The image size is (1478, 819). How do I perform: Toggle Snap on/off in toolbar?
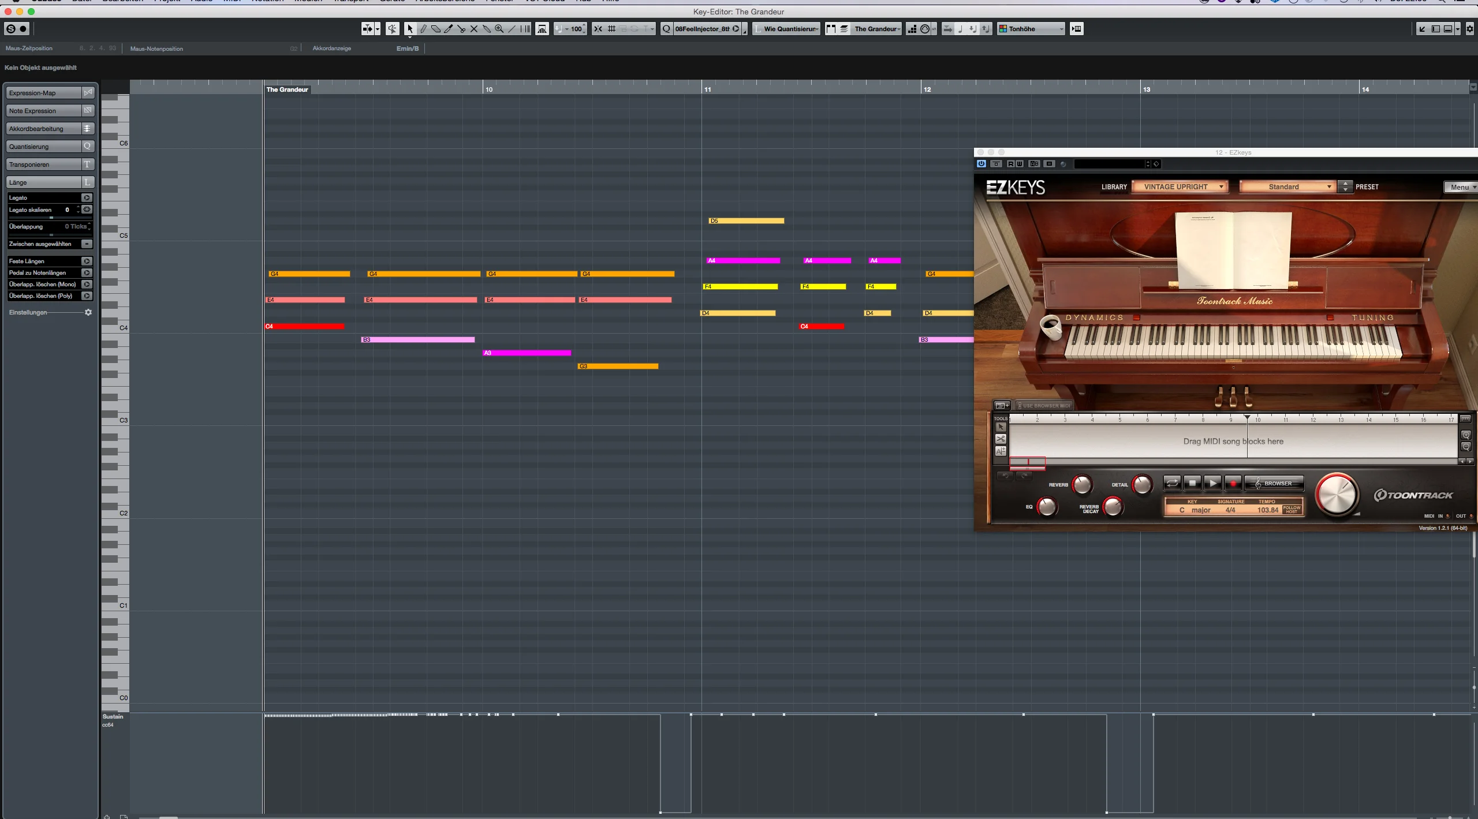598,29
